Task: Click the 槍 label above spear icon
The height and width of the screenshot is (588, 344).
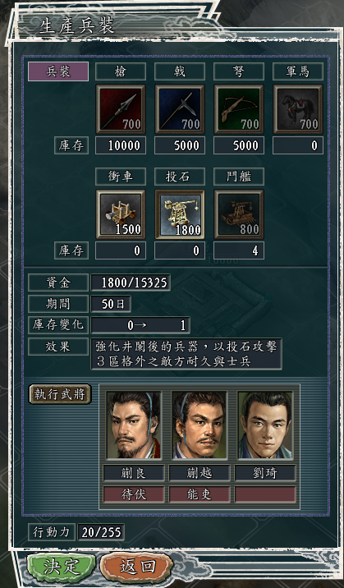Action: pos(121,71)
